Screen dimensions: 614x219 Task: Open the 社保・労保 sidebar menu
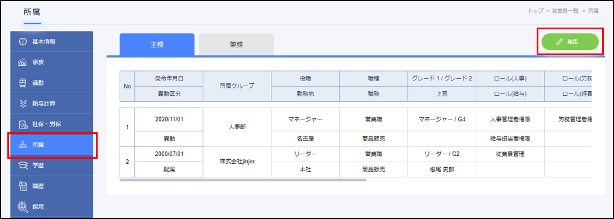pos(52,124)
